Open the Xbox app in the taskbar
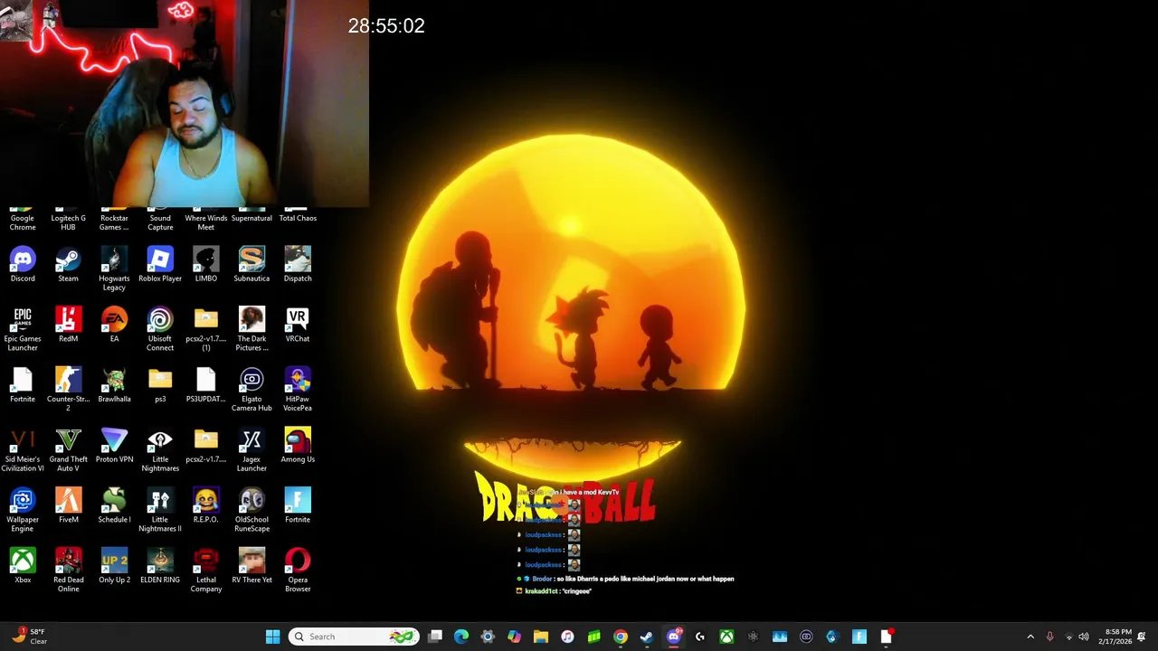The image size is (1158, 651). point(726,637)
